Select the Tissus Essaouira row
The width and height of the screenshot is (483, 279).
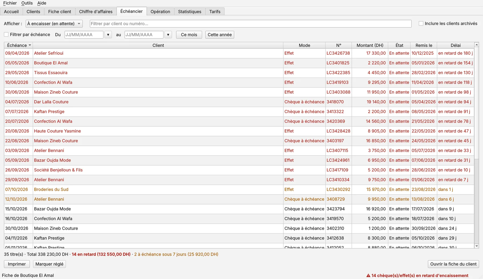coord(239,72)
